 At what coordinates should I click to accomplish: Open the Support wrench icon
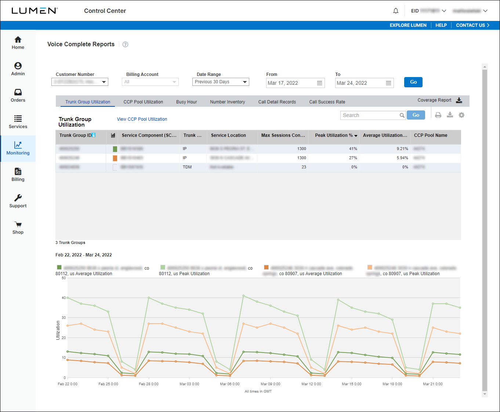[18, 198]
